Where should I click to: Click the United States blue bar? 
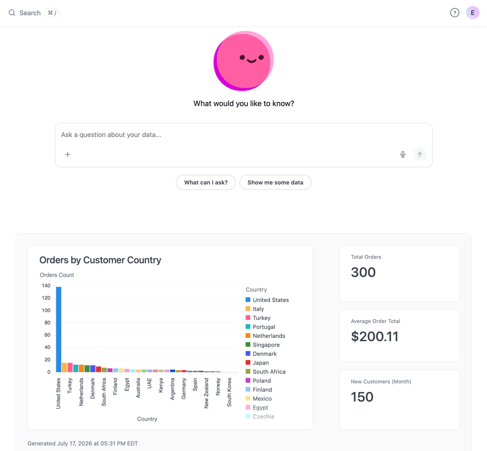(59, 330)
